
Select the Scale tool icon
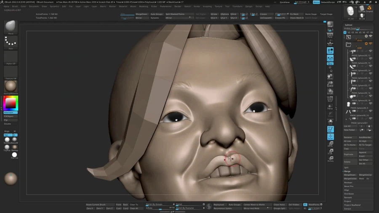coord(331,151)
